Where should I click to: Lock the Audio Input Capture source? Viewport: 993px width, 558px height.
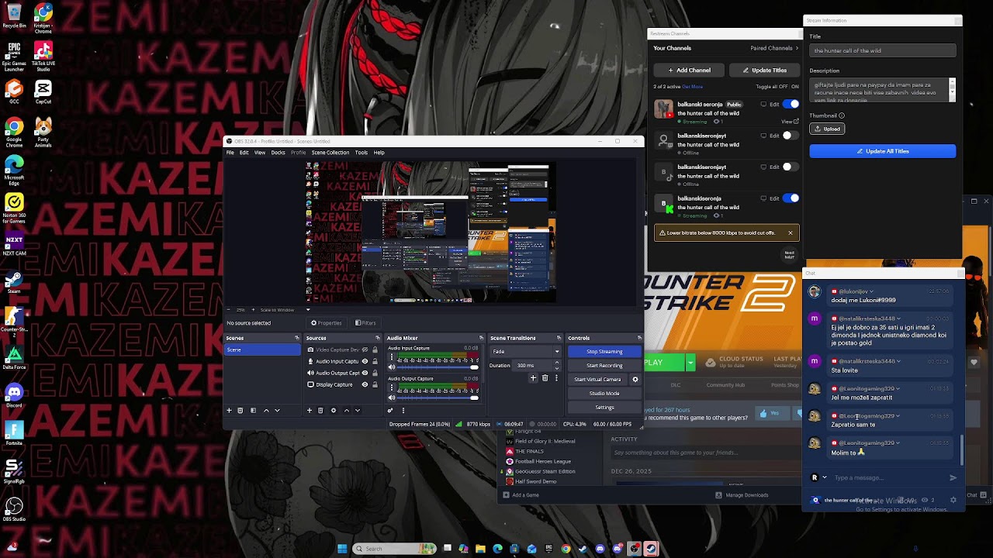coord(375,361)
